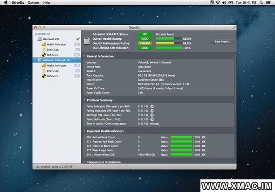The height and width of the screenshot is (192, 275).
Task: Open Errors Log under Macintosh HD
Action: 53,50
